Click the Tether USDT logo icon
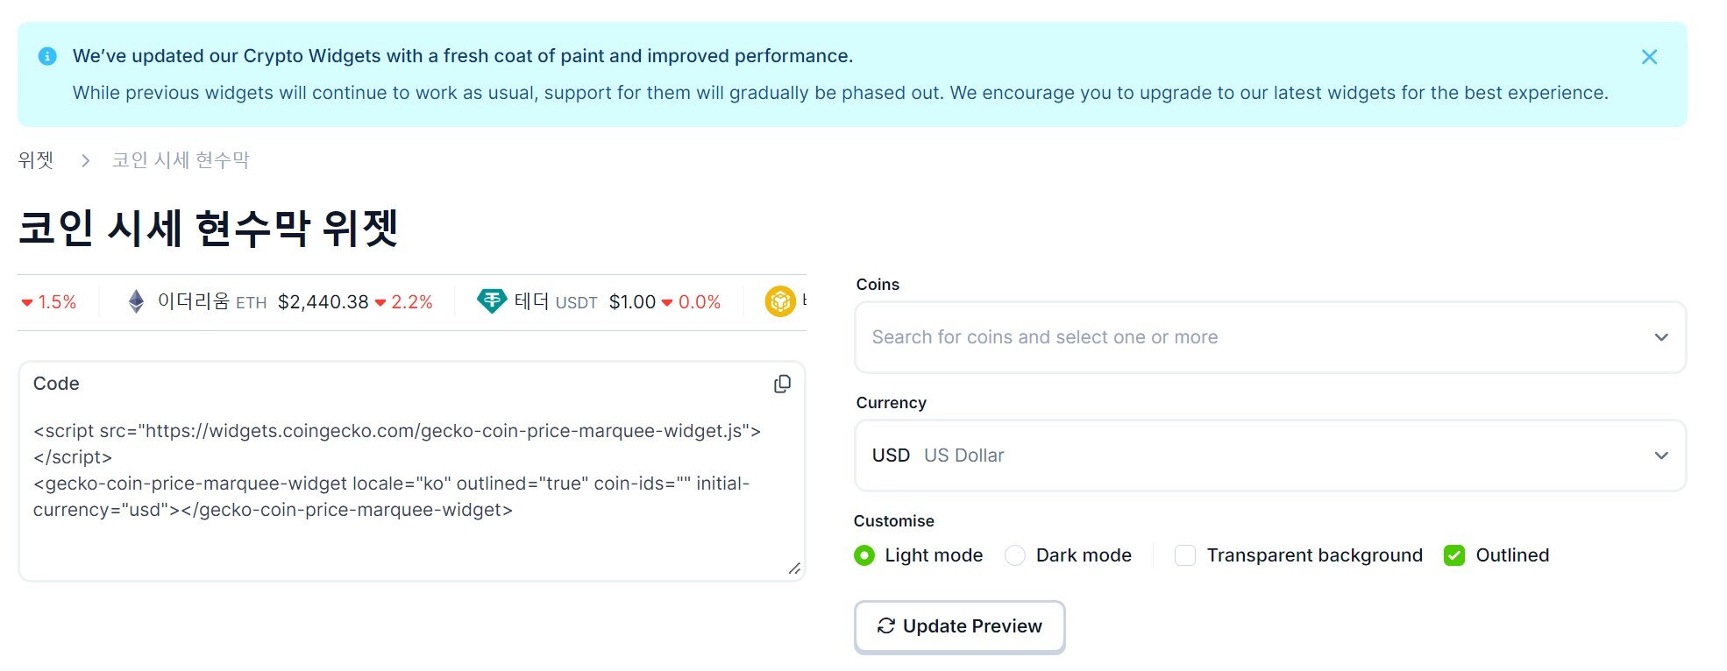This screenshot has height=671, width=1727. (x=492, y=301)
